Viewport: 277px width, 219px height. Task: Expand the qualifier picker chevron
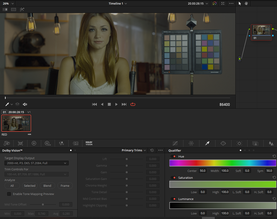tap(12, 105)
